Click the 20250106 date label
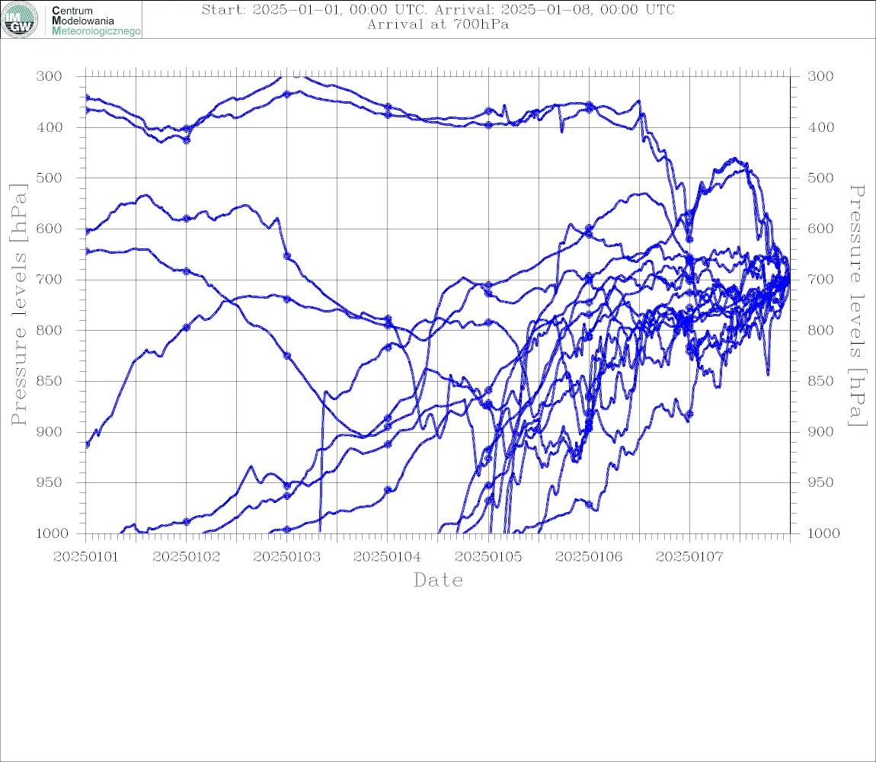This screenshot has height=762, width=876. tap(589, 557)
